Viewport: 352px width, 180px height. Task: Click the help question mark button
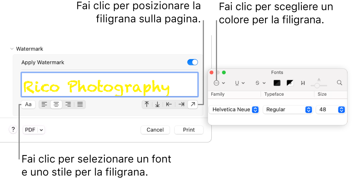[x=13, y=129]
